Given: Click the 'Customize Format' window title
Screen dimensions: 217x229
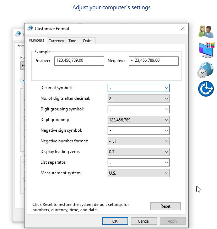Looking at the screenshot, I should [x=52, y=29].
